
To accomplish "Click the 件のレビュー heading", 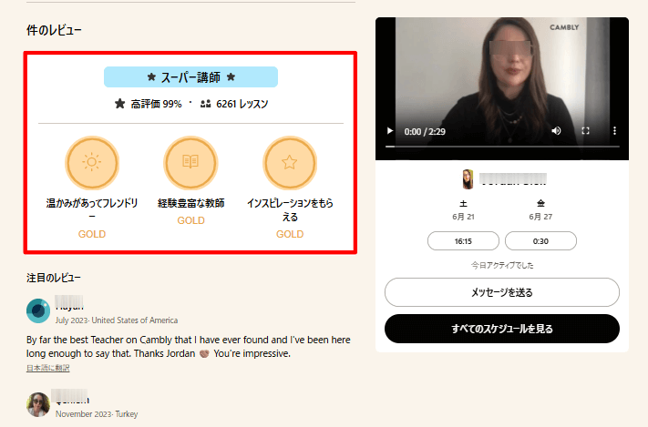I will (54, 30).
